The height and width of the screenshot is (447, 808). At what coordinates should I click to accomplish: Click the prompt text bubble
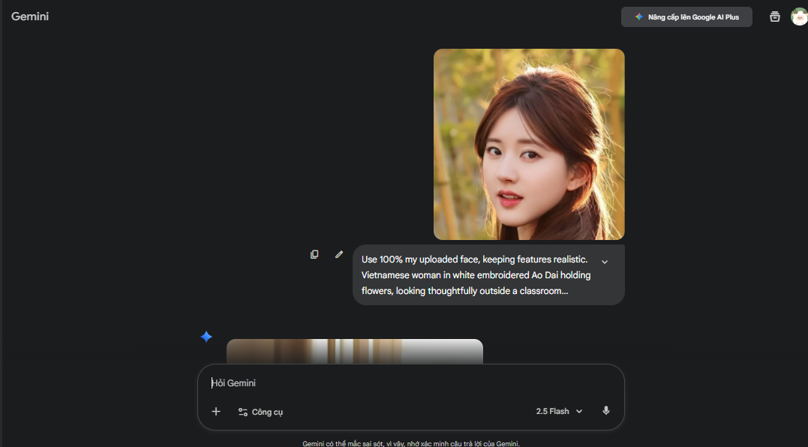click(x=488, y=274)
